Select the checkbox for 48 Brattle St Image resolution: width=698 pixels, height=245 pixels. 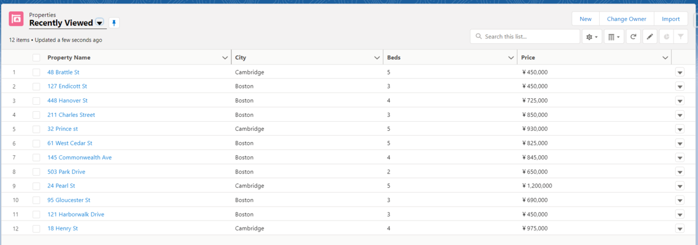coord(37,72)
